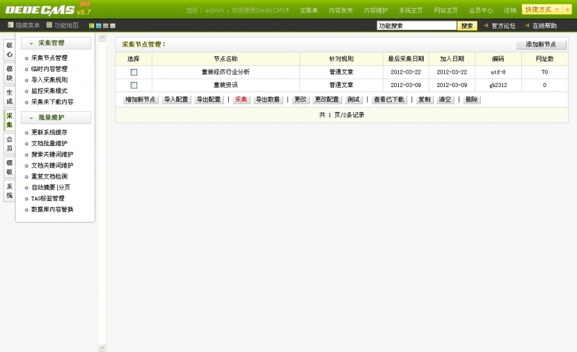Open the 内容维护 top menu

[x=376, y=10]
